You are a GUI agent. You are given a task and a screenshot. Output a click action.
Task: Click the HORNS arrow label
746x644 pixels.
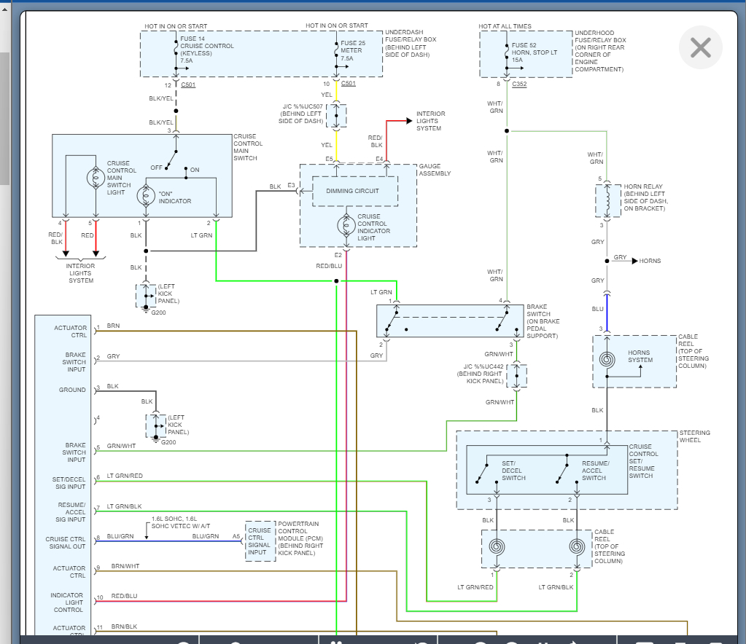pyautogui.click(x=649, y=260)
